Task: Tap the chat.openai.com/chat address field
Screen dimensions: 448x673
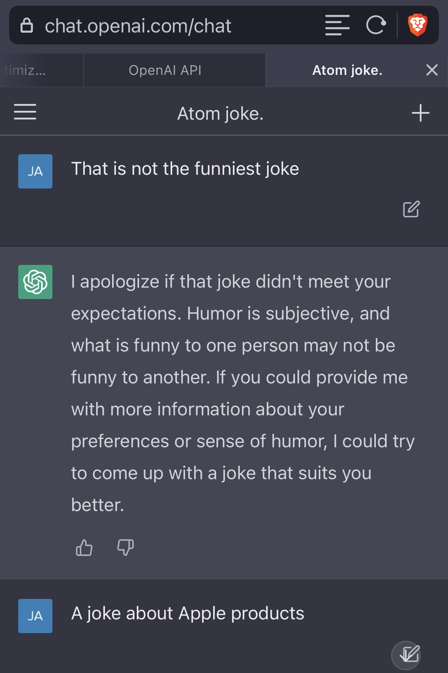Action: [138, 26]
